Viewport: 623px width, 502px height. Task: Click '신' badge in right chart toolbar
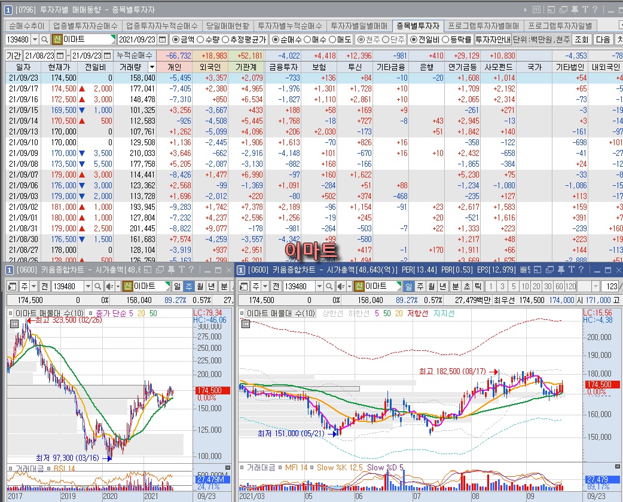(359, 286)
